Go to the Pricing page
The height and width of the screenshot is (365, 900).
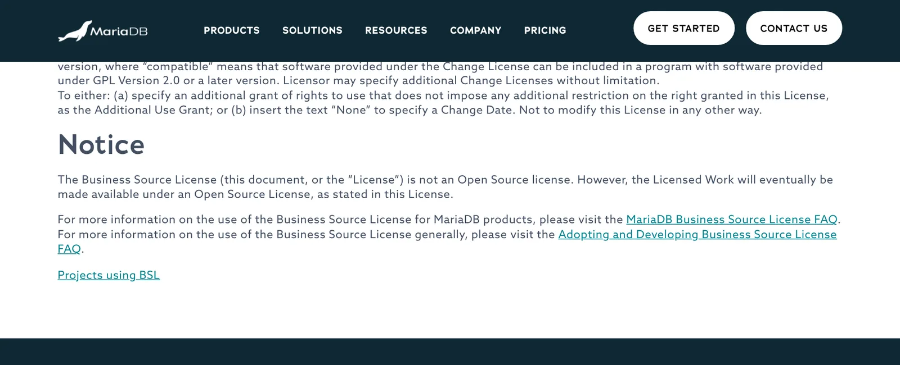tap(545, 30)
